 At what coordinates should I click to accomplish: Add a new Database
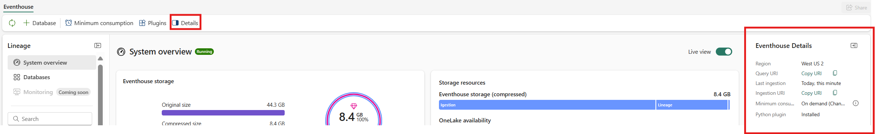tap(40, 23)
